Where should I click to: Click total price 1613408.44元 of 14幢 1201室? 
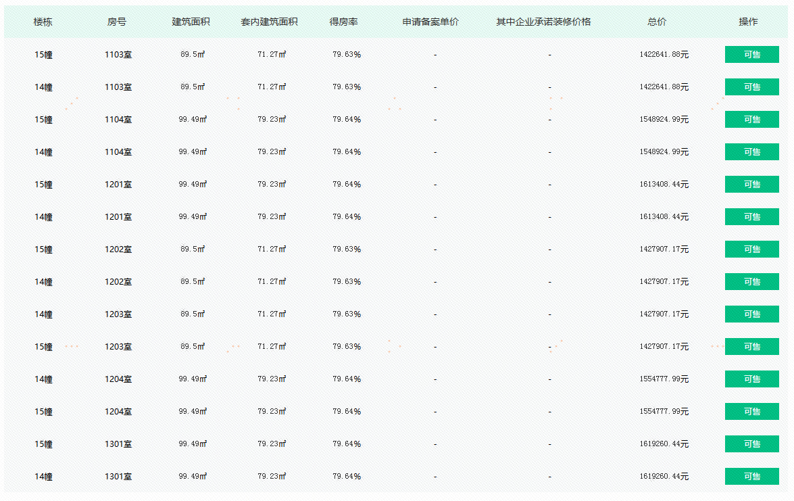(664, 217)
